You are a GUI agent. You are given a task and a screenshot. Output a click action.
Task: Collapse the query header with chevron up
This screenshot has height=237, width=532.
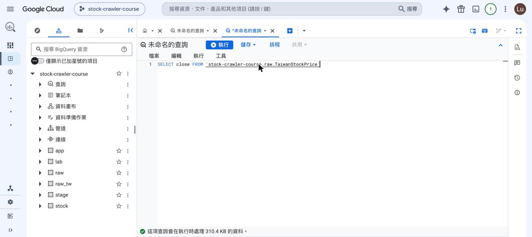pos(501,45)
